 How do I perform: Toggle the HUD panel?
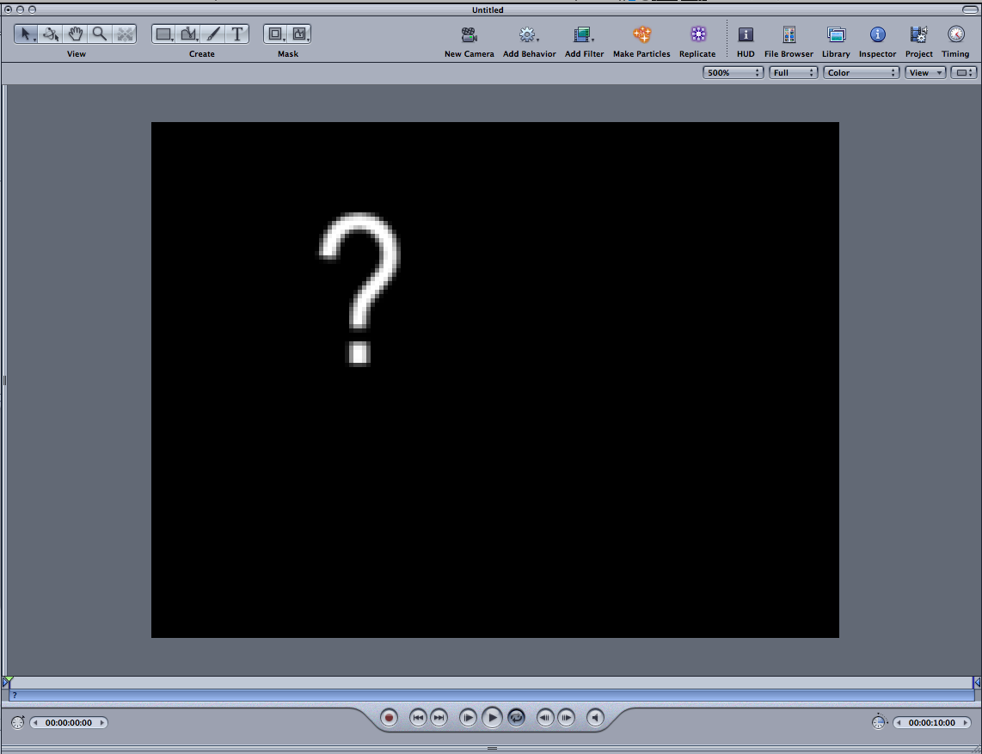point(746,35)
